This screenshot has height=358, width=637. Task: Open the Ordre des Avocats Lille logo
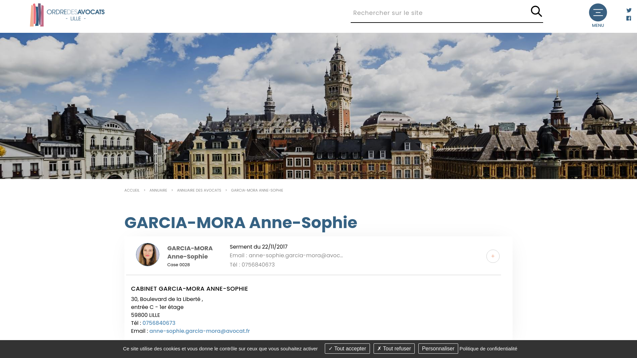click(x=67, y=15)
